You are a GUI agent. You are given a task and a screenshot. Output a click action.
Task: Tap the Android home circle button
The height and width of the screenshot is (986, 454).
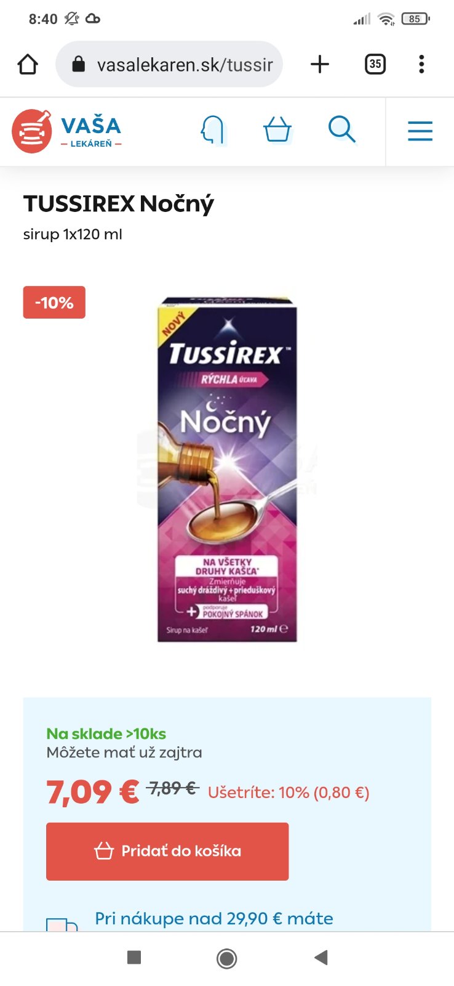coord(227,958)
